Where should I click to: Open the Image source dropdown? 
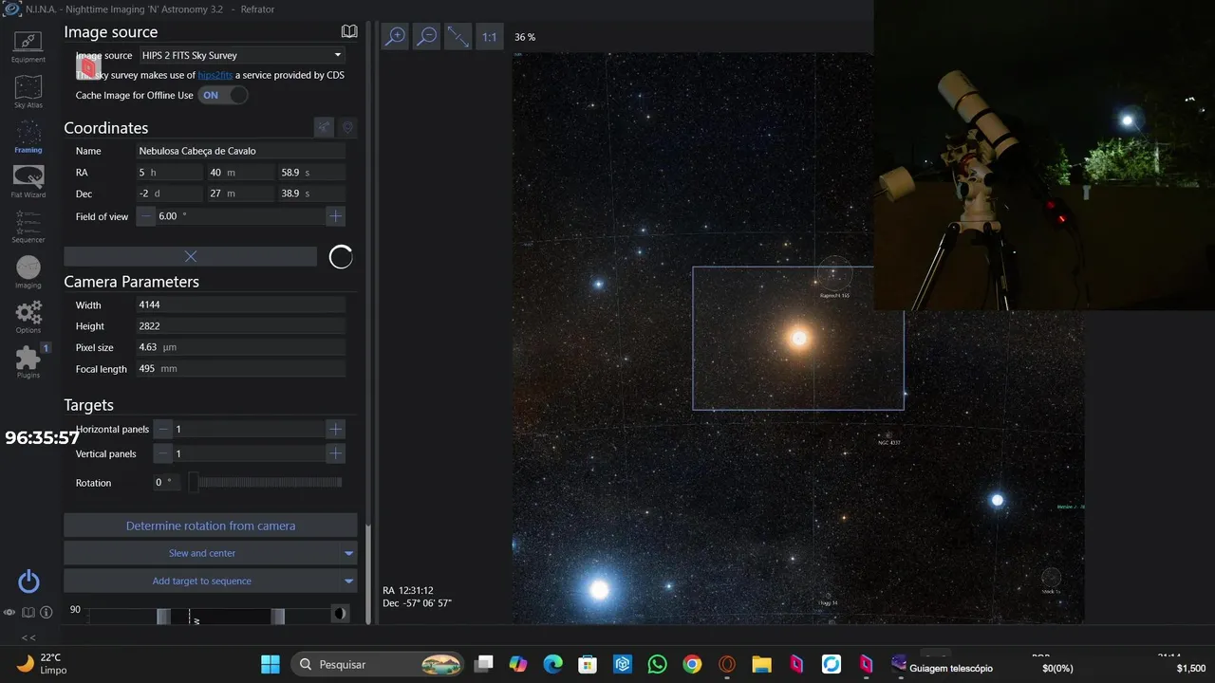pos(241,55)
